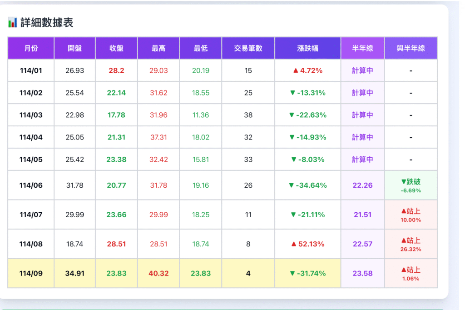Image resolution: width=465 pixels, height=310 pixels.
Task: Click the 半年線 column header
Action: pos(362,48)
